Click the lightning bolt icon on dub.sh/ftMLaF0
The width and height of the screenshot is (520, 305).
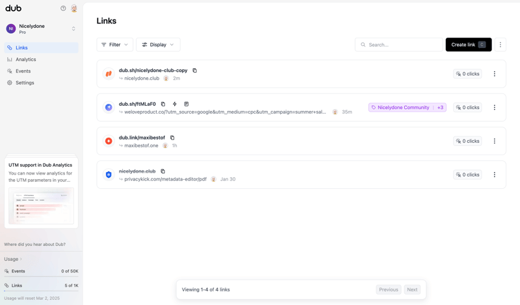175,104
